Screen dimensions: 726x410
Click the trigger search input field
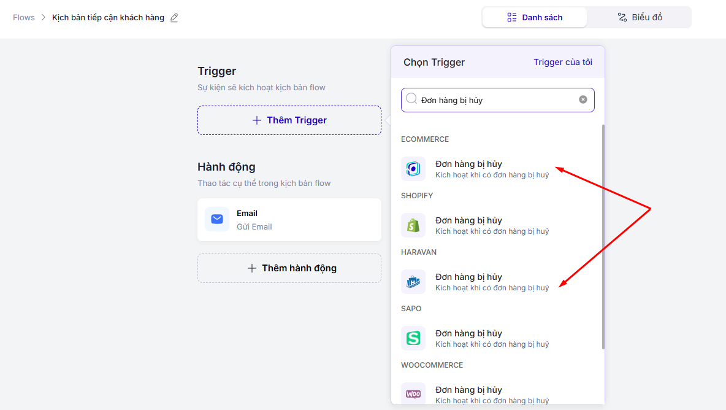coord(497,100)
